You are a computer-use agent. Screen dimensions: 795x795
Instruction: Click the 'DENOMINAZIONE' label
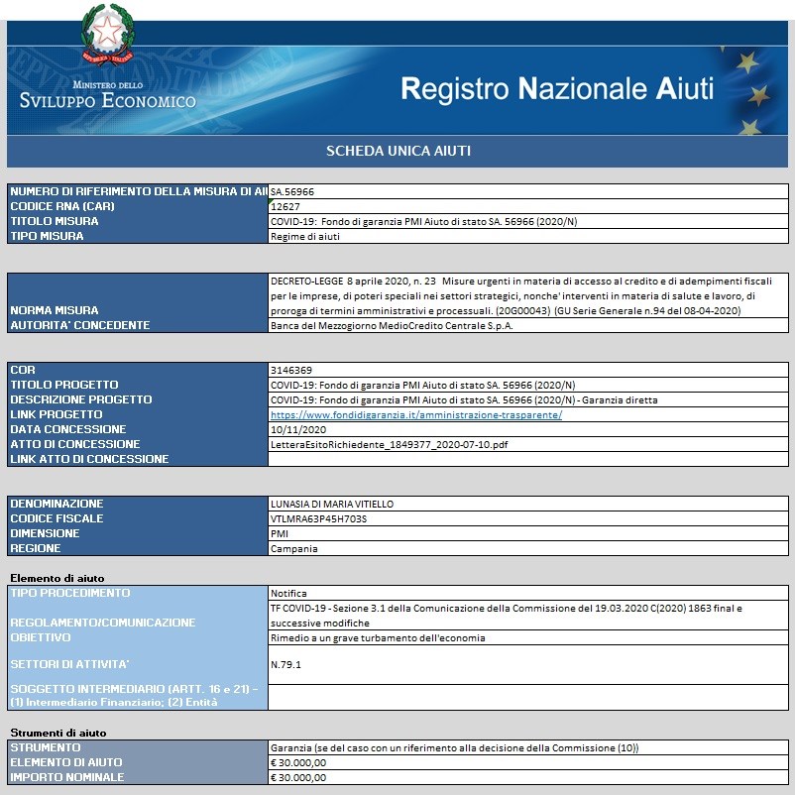click(57, 504)
